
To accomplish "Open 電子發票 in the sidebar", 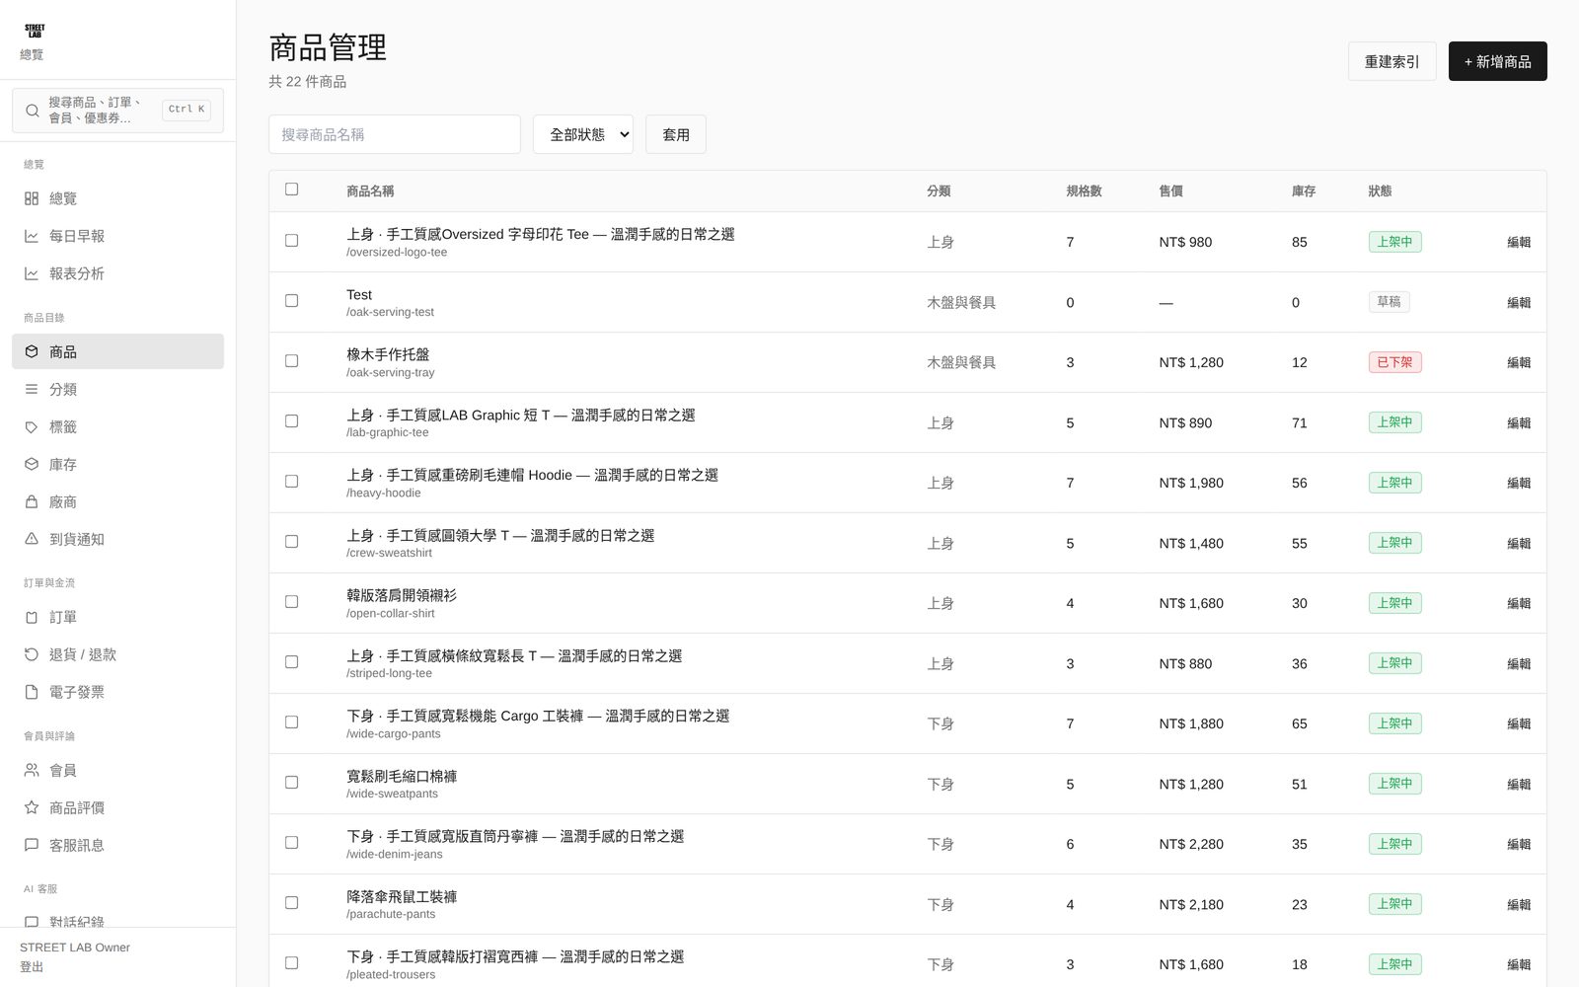I will click(x=117, y=692).
